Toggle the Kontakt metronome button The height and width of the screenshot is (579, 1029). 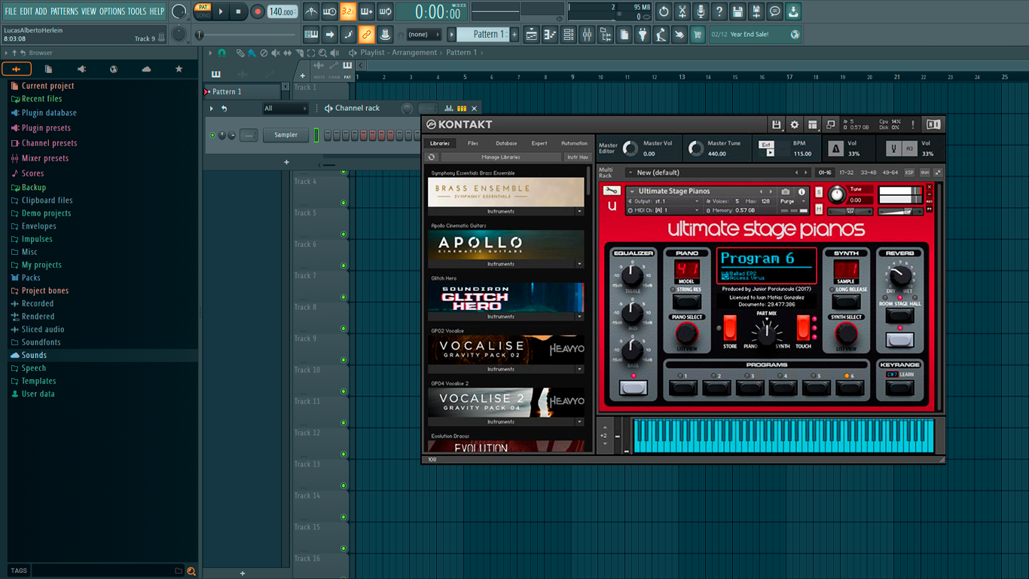click(x=835, y=149)
